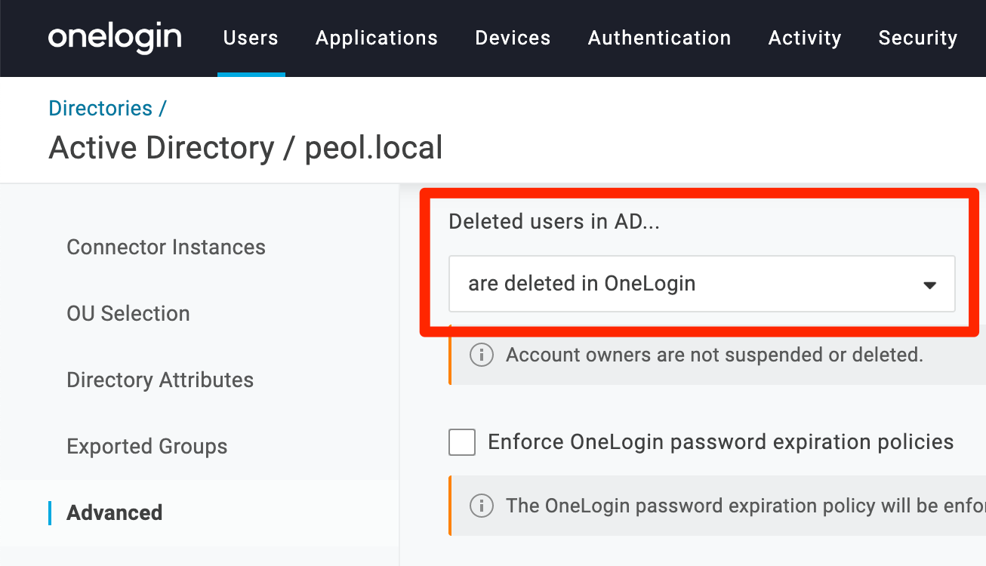Select Directory Attributes in the sidebar
Viewport: 986px width, 566px height.
pyautogui.click(x=160, y=380)
